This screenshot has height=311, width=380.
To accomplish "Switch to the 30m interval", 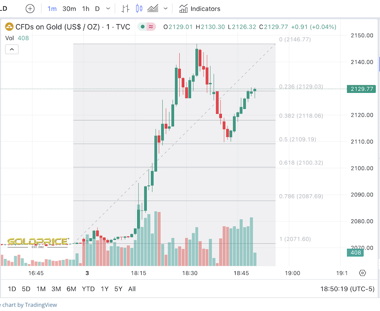I will point(69,9).
